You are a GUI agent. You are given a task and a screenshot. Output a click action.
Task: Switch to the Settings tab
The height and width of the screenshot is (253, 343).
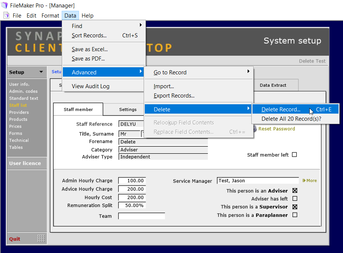[x=128, y=109]
